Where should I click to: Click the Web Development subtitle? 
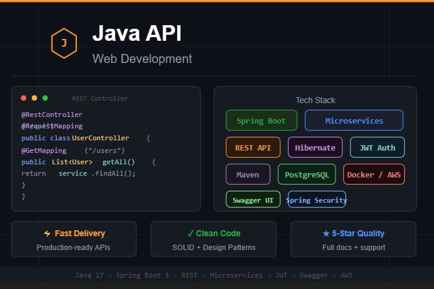click(x=142, y=59)
